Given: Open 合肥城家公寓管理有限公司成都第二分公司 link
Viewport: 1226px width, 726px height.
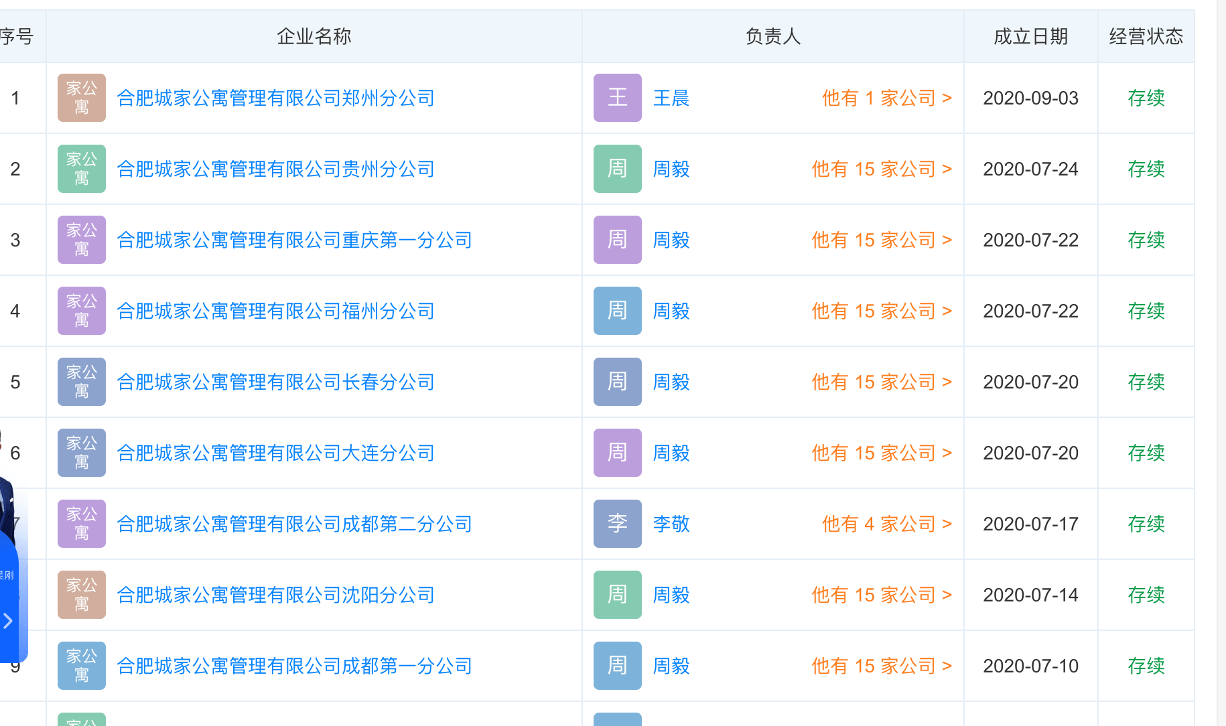Looking at the screenshot, I should coord(294,524).
